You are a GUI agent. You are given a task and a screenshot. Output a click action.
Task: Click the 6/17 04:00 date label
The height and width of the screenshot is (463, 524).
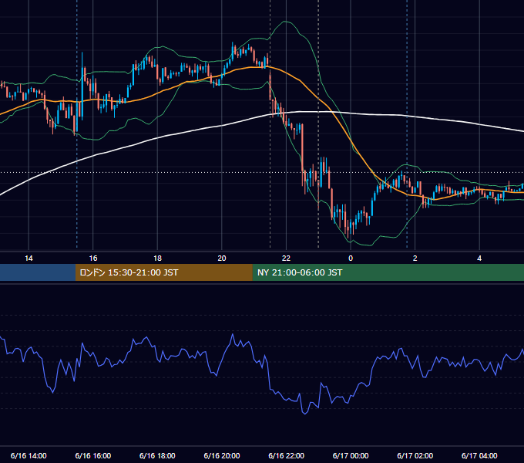pos(479,455)
